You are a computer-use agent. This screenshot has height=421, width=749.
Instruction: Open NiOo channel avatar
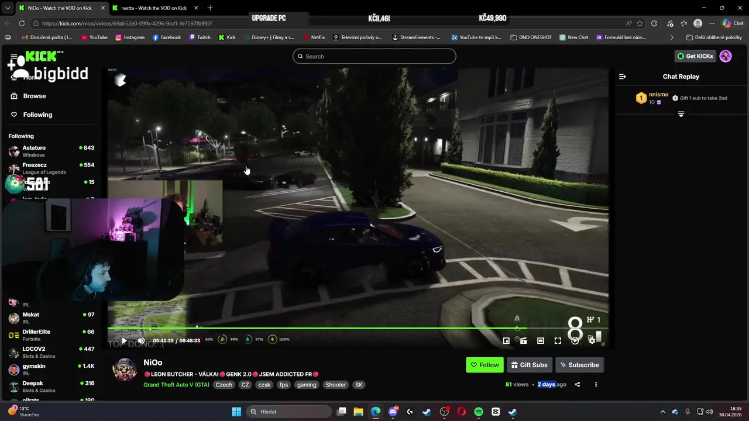[x=125, y=370]
